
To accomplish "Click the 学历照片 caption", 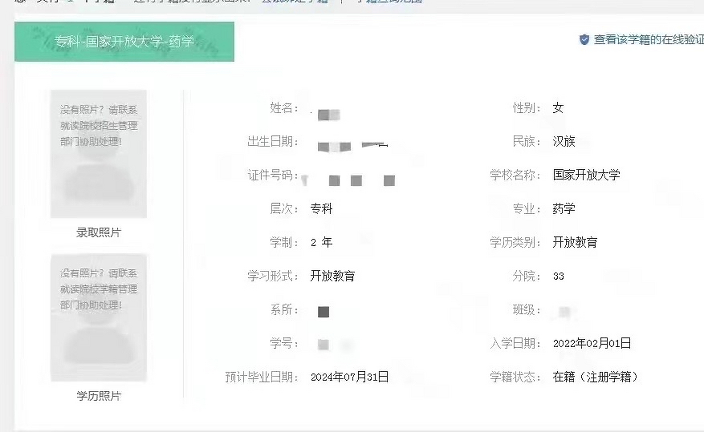I will [99, 396].
